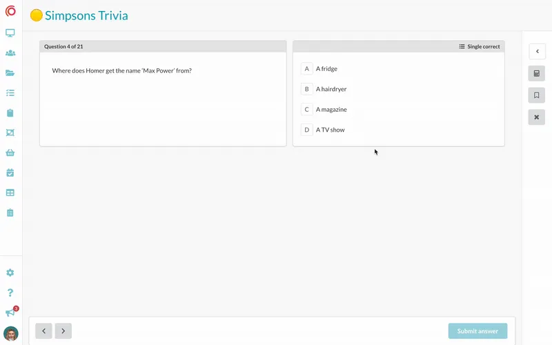Open the shopping basket sidebar icon
552x345 pixels.
click(10, 152)
